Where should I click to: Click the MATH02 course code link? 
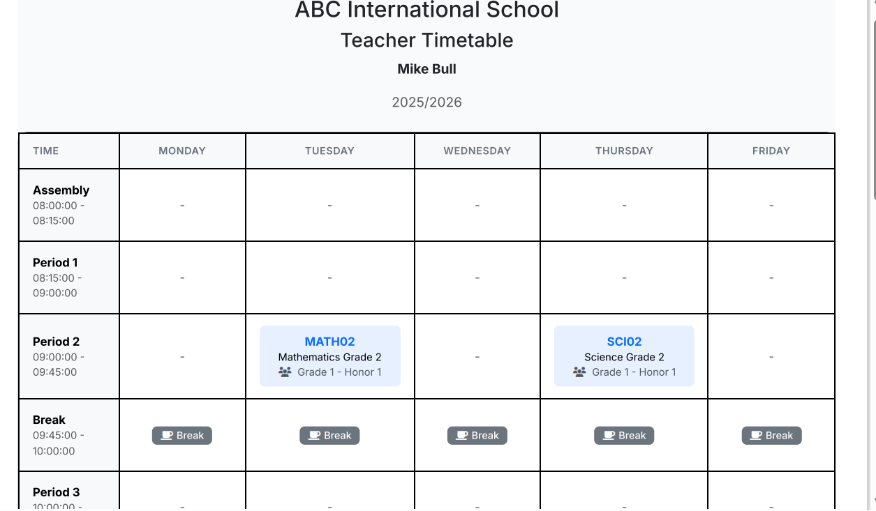329,342
